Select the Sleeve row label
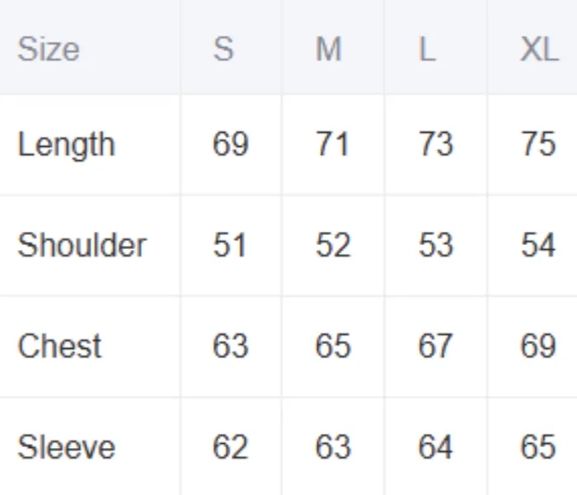Image resolution: width=577 pixels, height=495 pixels. [x=66, y=447]
